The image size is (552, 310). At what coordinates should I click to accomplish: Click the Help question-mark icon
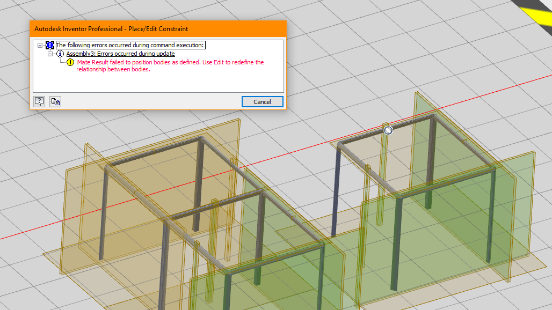[x=39, y=101]
